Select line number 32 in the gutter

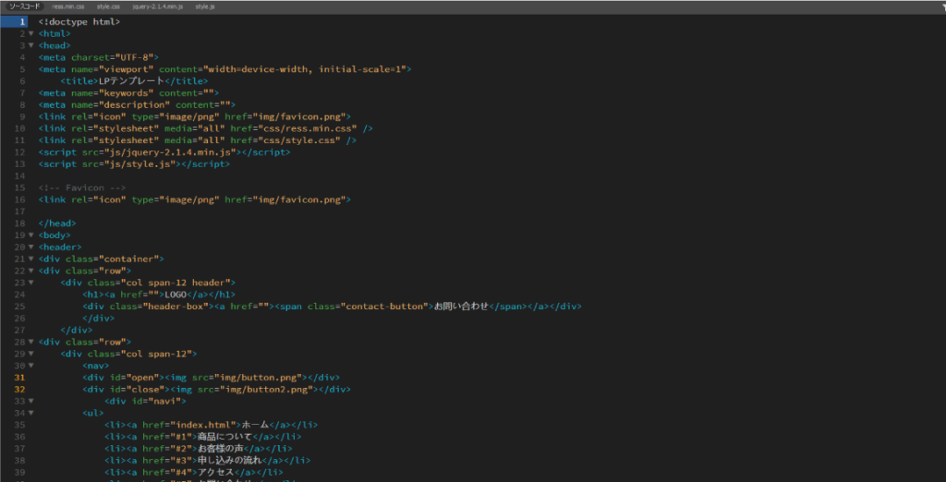pos(20,389)
